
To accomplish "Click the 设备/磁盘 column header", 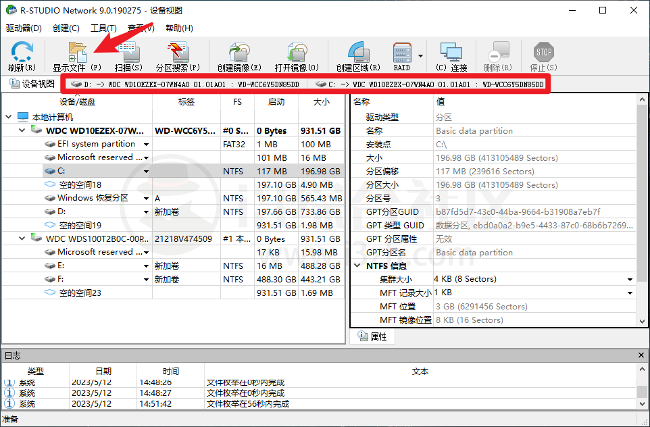I will click(x=77, y=102).
